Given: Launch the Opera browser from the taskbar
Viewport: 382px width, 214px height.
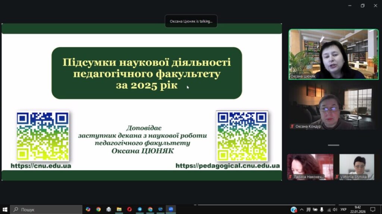Looking at the screenshot, I should pos(129,209).
